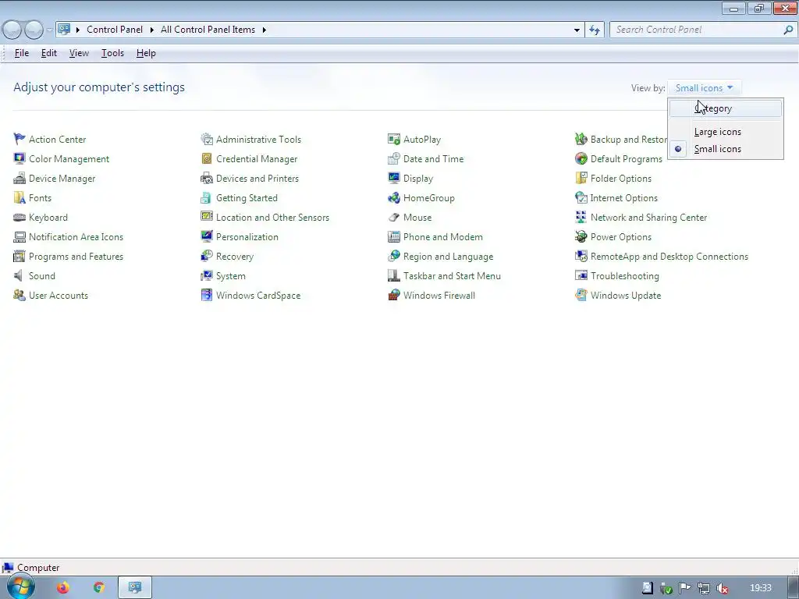
Task: Open the View menu
Action: [79, 53]
